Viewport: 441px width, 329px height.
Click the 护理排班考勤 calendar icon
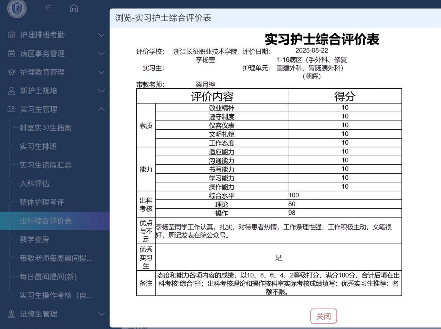pos(11,35)
